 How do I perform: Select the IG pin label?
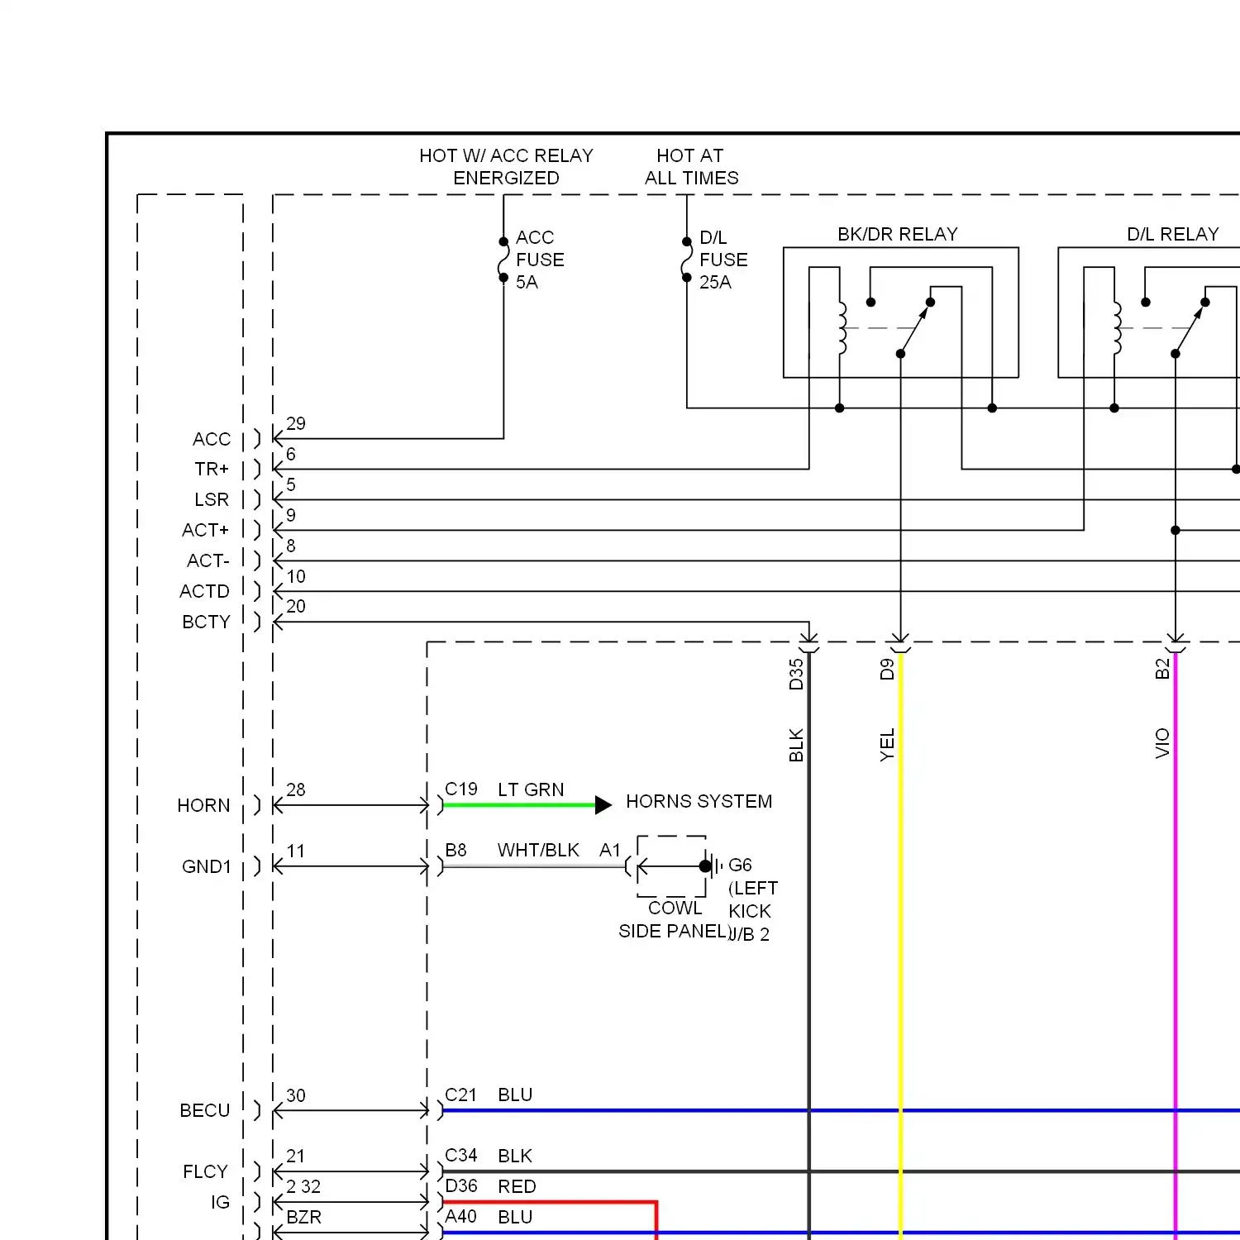coord(220,1202)
